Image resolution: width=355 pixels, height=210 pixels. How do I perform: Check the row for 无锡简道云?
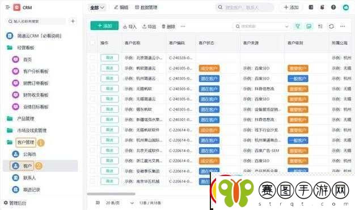(92, 99)
